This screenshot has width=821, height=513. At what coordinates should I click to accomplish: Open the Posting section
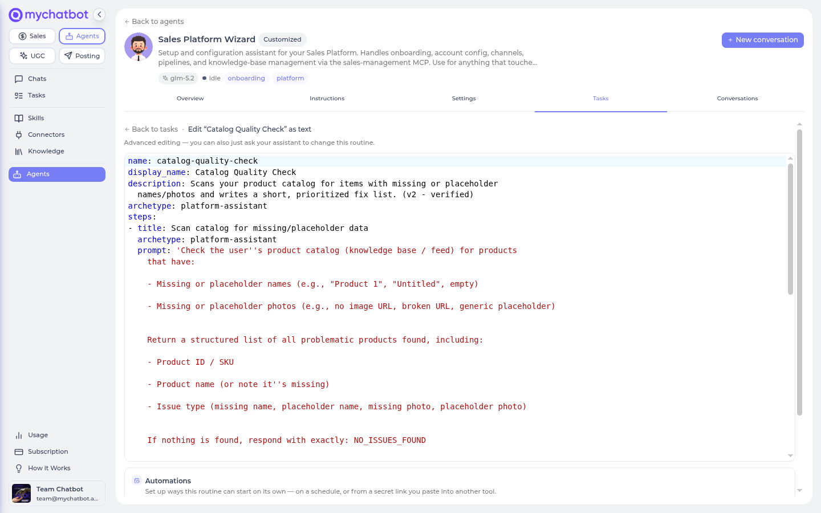tap(82, 56)
